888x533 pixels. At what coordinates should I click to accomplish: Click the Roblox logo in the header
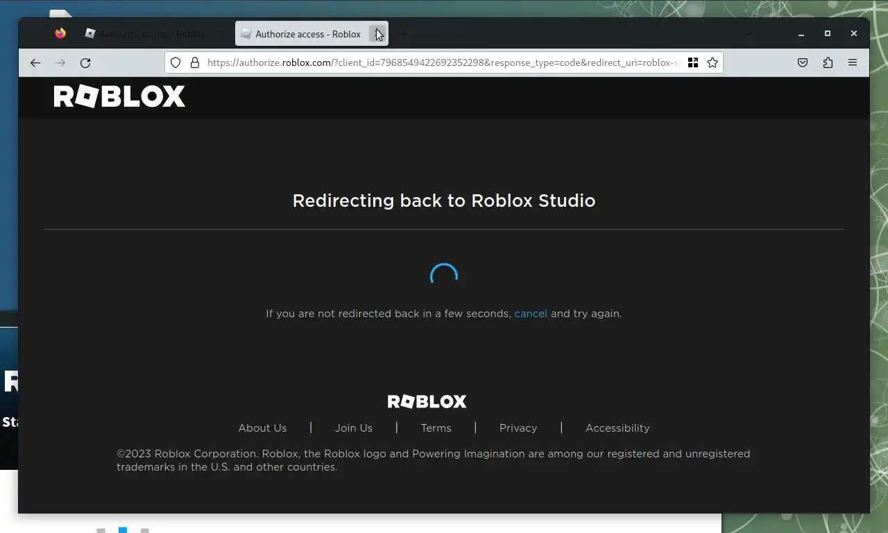point(119,96)
